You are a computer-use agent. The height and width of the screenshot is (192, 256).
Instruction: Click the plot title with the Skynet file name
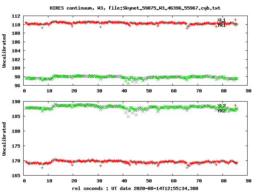tap(135, 8)
